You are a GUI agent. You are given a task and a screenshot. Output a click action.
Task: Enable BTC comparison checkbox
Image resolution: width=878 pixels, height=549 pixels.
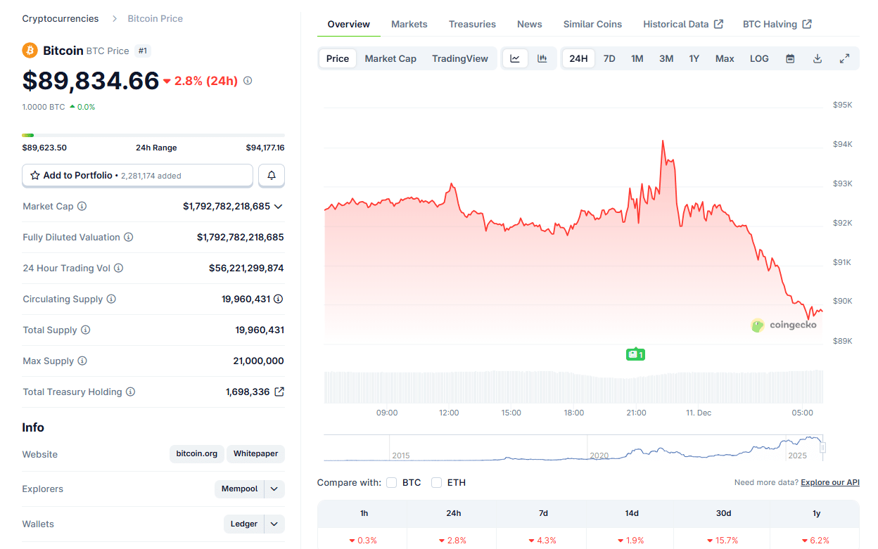point(393,482)
